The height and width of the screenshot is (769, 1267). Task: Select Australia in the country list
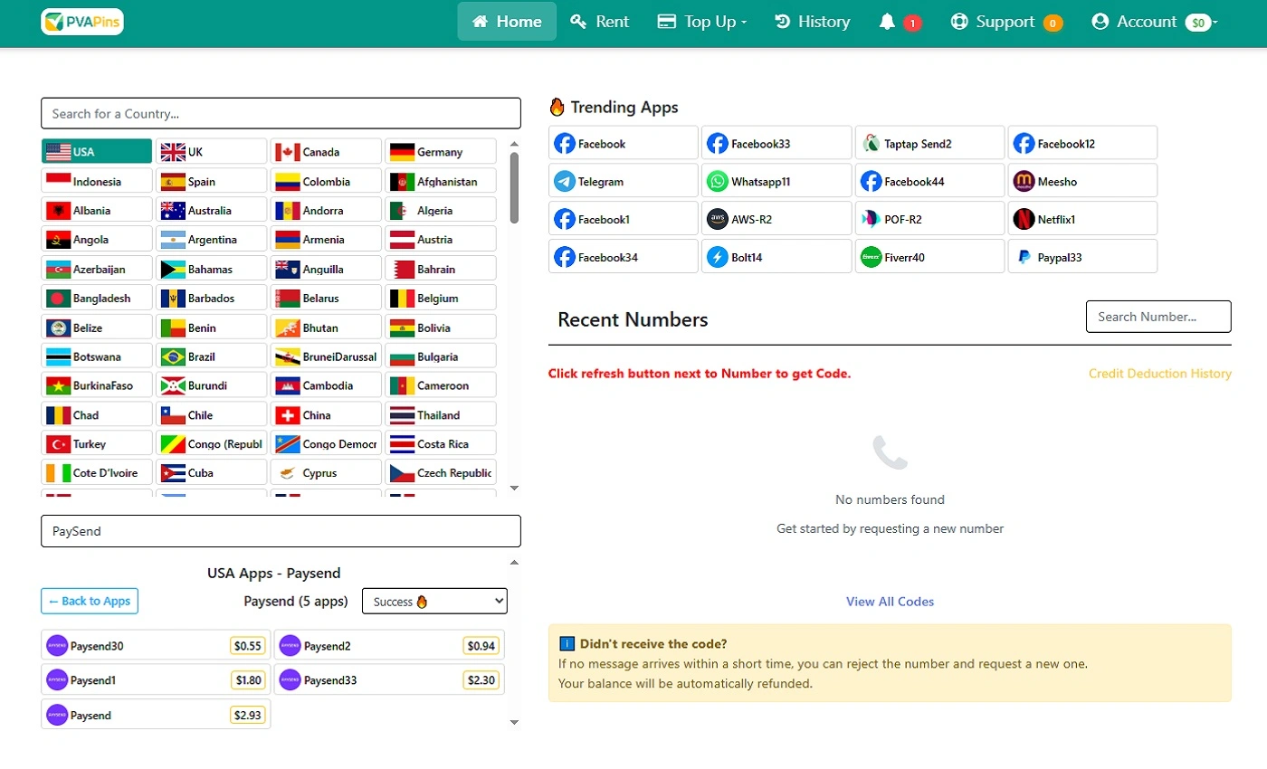pyautogui.click(x=212, y=210)
